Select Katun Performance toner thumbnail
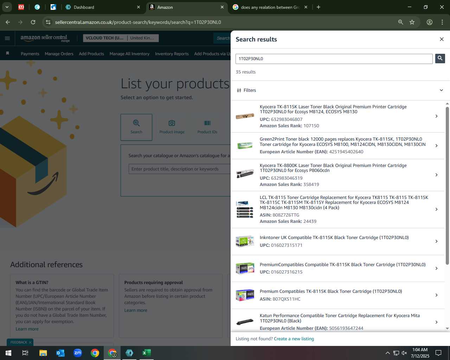The width and height of the screenshot is (450, 360). 245,322
